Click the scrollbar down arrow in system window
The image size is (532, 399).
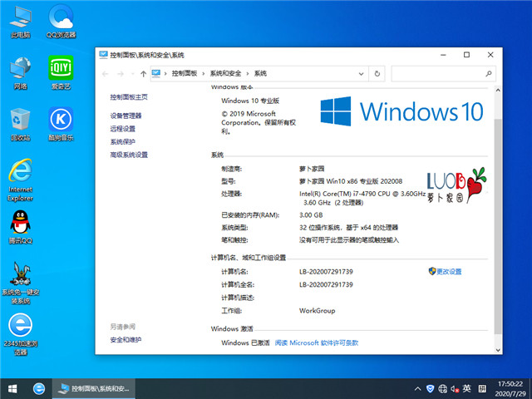click(x=498, y=350)
